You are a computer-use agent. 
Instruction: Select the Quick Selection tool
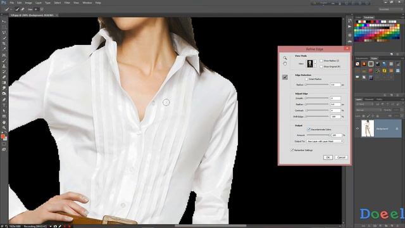pos(4,38)
